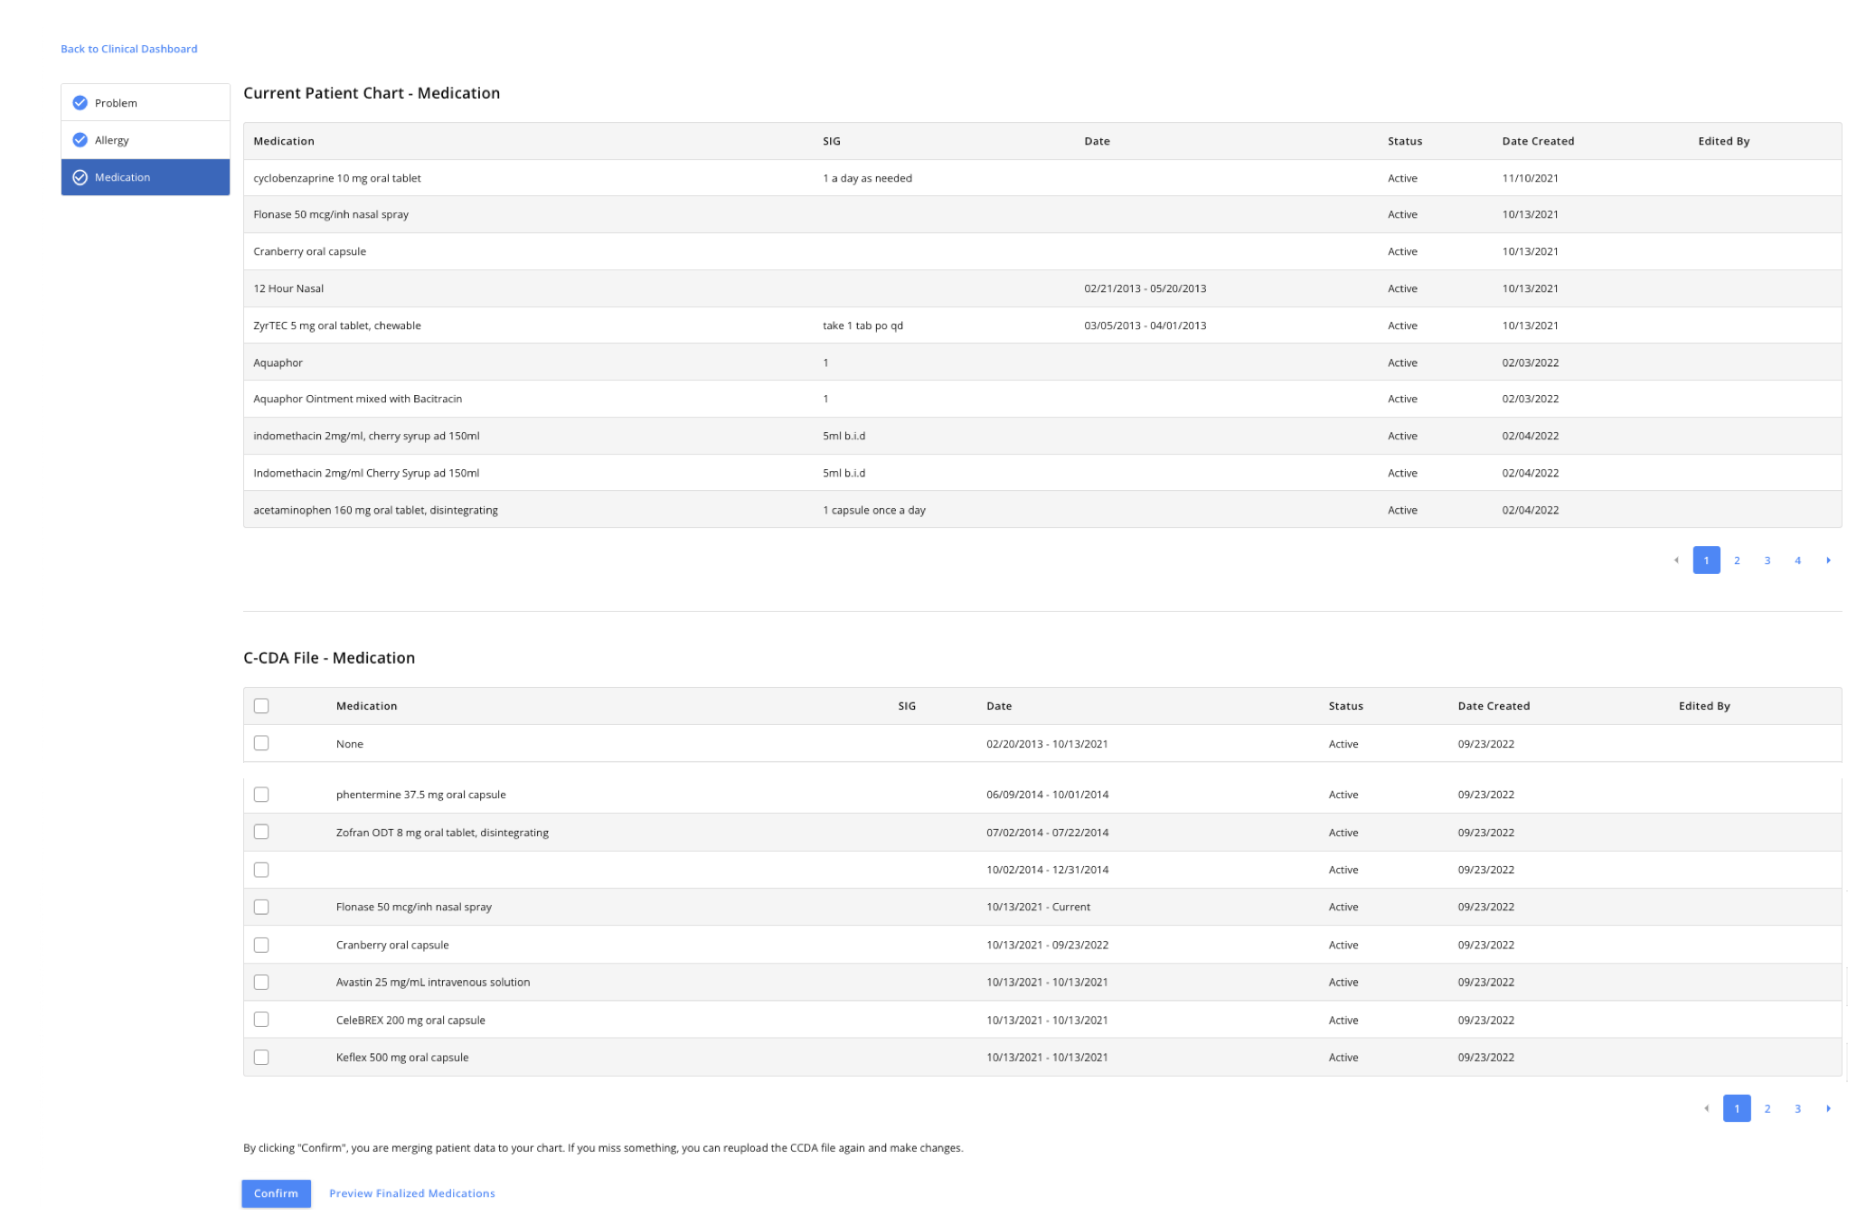Check the unnamed row dated 10/02/2014 - 12/31/2014
The width and height of the screenshot is (1857, 1215).
(x=261, y=870)
